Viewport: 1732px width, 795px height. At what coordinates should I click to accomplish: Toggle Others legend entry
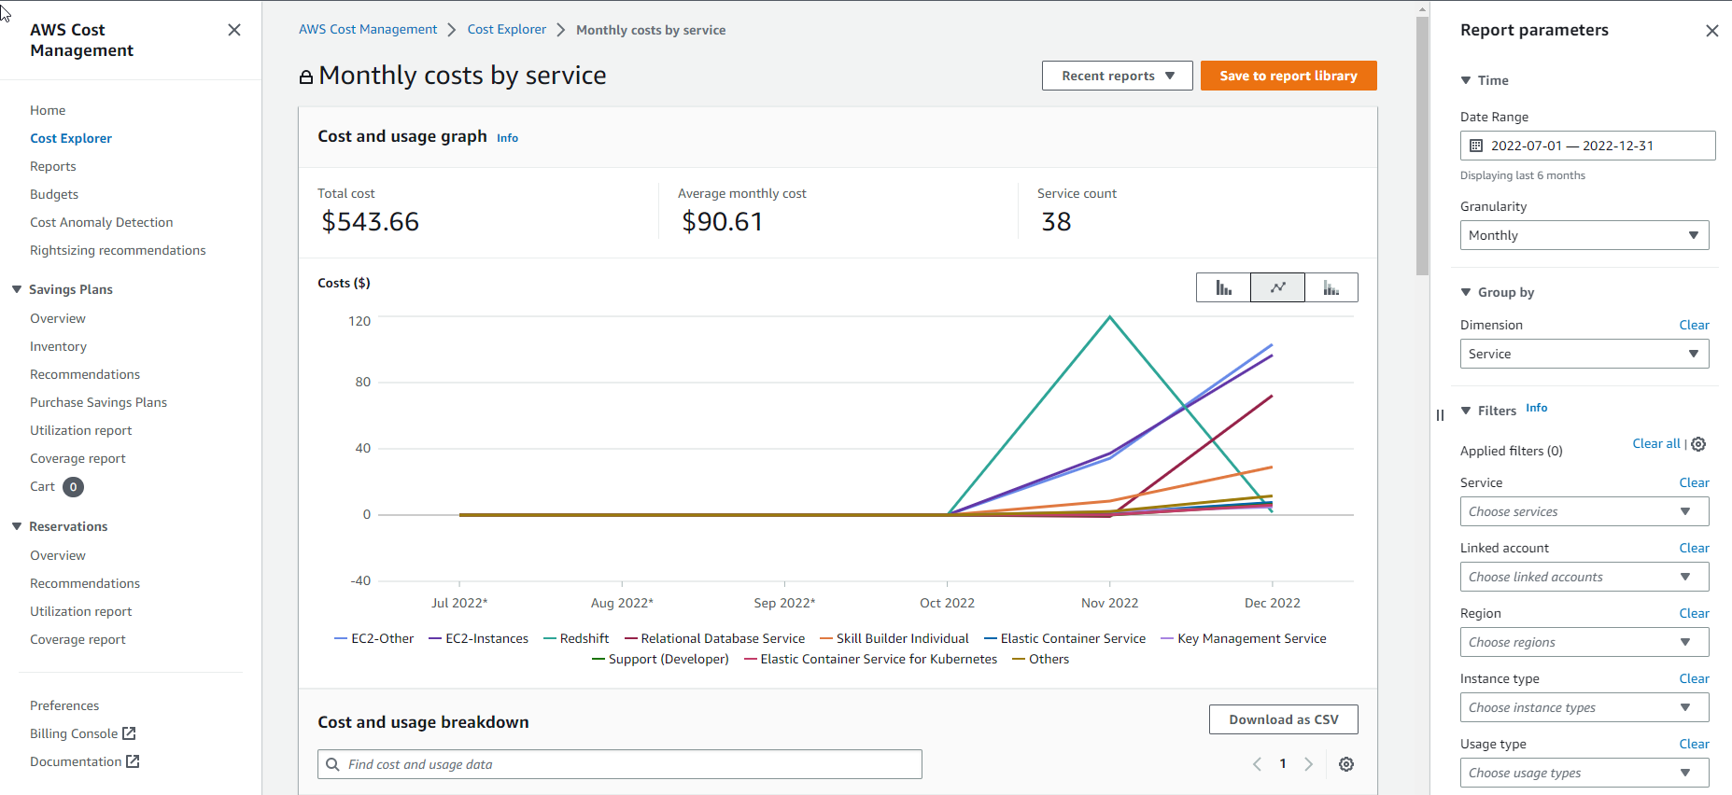1040,659
